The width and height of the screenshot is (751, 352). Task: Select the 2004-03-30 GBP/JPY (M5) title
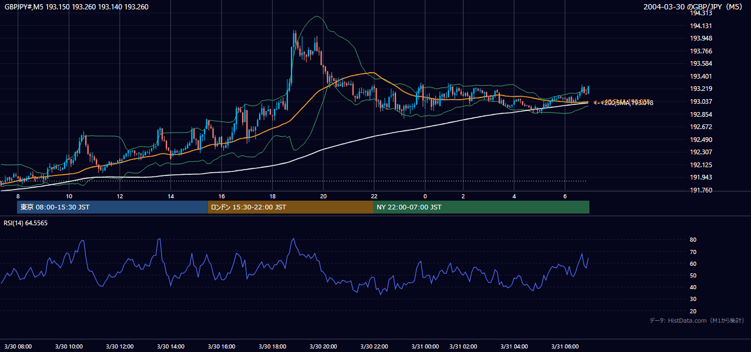693,6
